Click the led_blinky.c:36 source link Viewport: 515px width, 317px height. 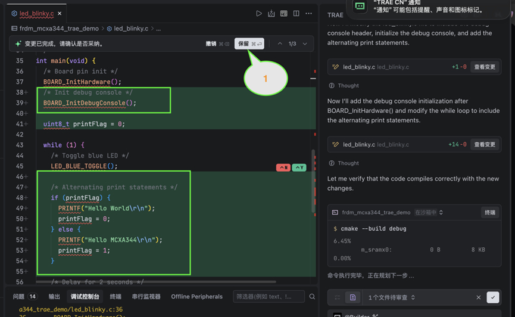pos(71,309)
